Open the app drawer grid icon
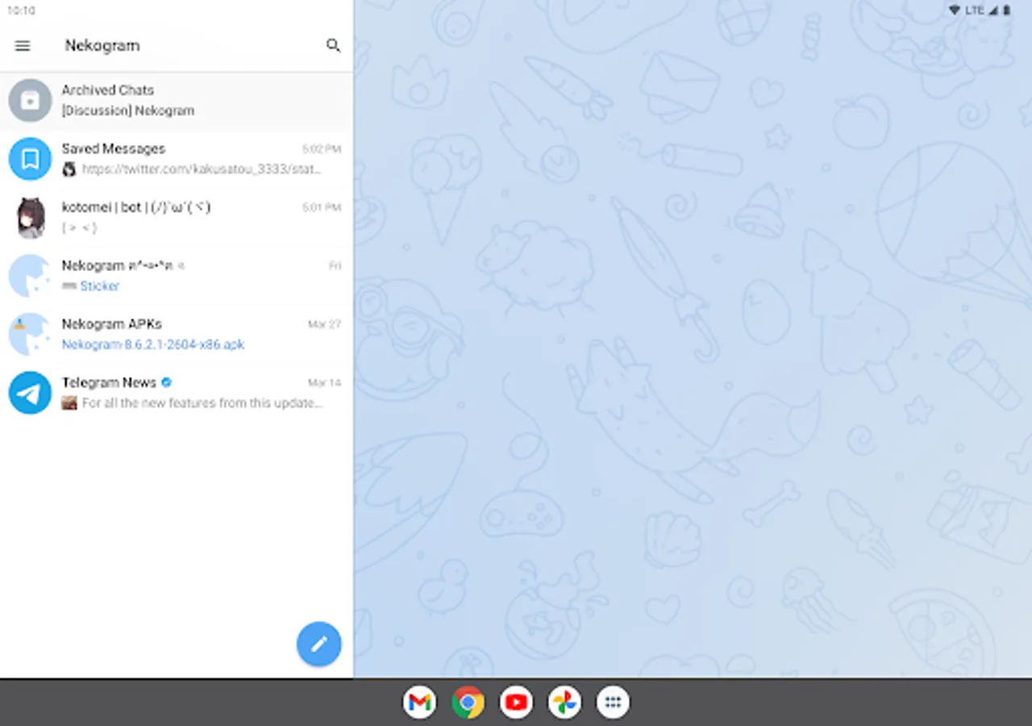 (x=613, y=703)
